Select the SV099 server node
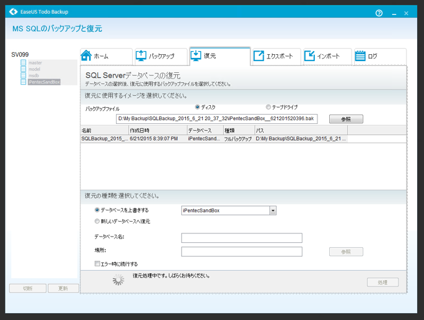 pos(20,55)
